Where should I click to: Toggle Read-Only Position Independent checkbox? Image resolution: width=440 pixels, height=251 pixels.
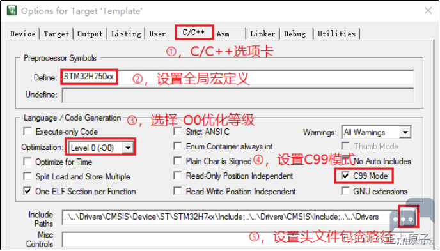[x=178, y=176]
